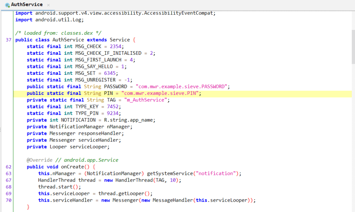The width and height of the screenshot is (355, 212).
Task: Click the Service superclass after extends
Action: pos(120,40)
